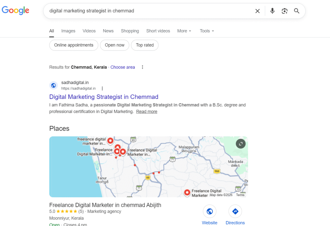Click the Choose area link

[x=122, y=67]
